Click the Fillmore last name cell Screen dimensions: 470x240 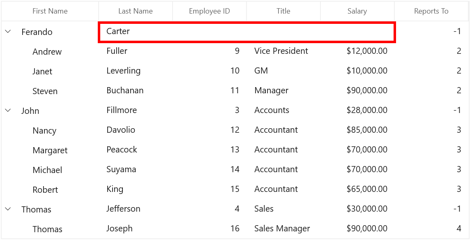(x=122, y=111)
